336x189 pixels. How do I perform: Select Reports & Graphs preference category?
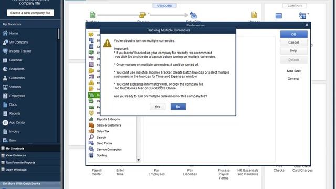[x=108, y=119]
